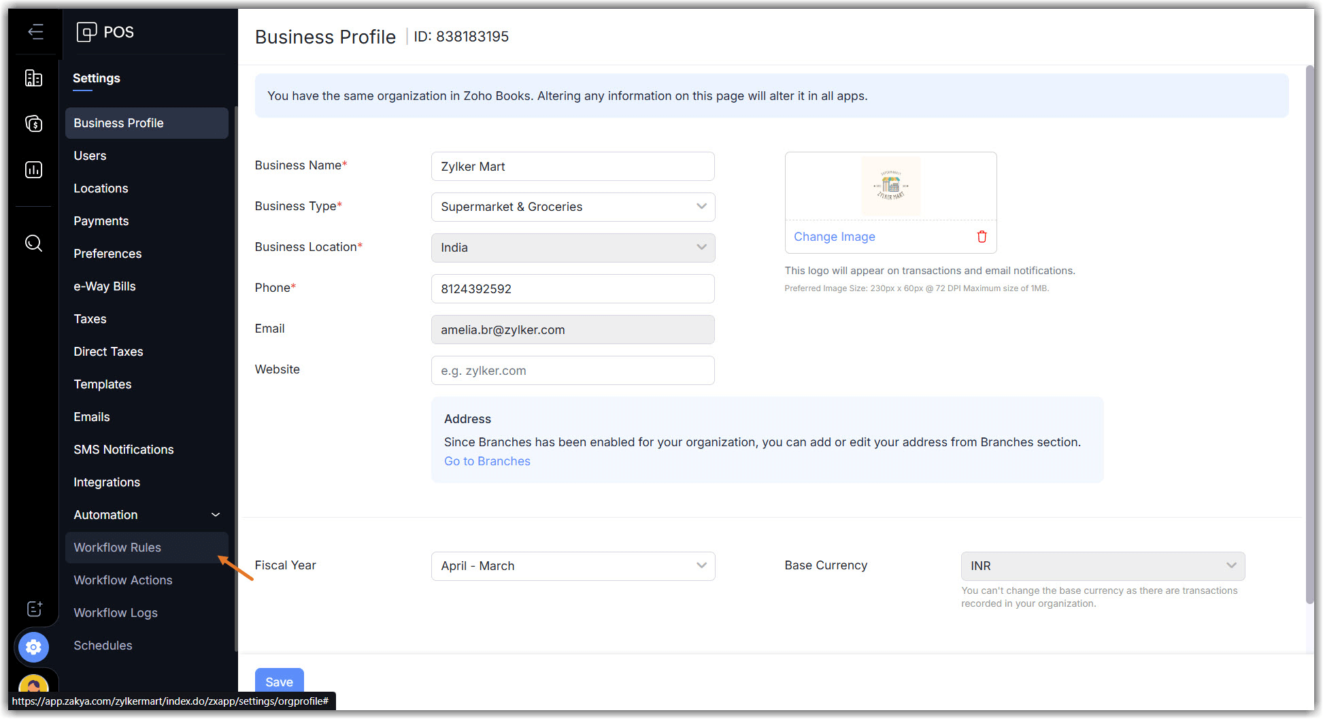Open the reports bar chart icon

[x=33, y=170]
